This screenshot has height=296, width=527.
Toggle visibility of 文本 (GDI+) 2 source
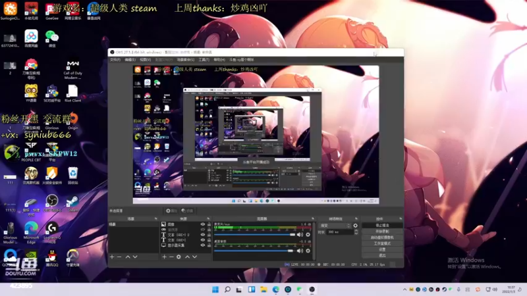tap(203, 235)
